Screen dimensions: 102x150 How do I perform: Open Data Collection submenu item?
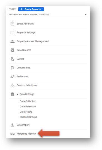(28, 101)
